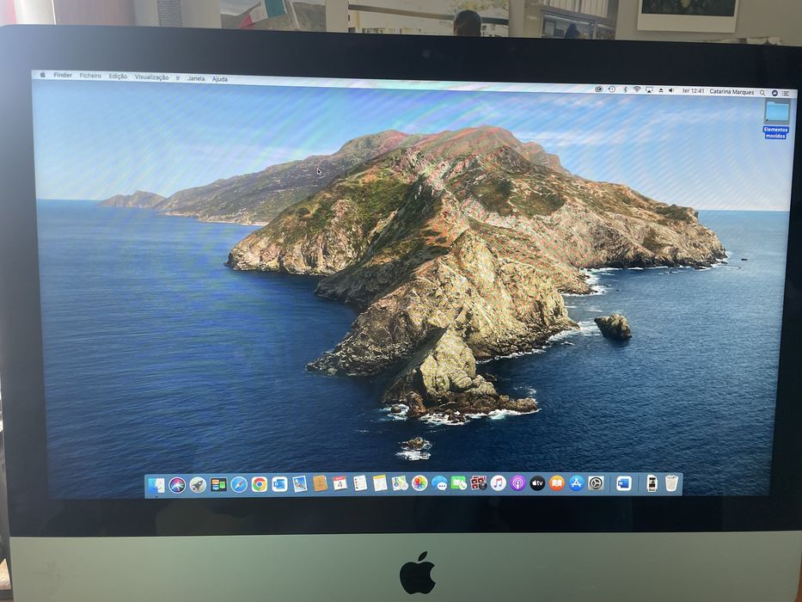The image size is (802, 602).
Task: Launch Safari compass icon
Action: click(239, 485)
